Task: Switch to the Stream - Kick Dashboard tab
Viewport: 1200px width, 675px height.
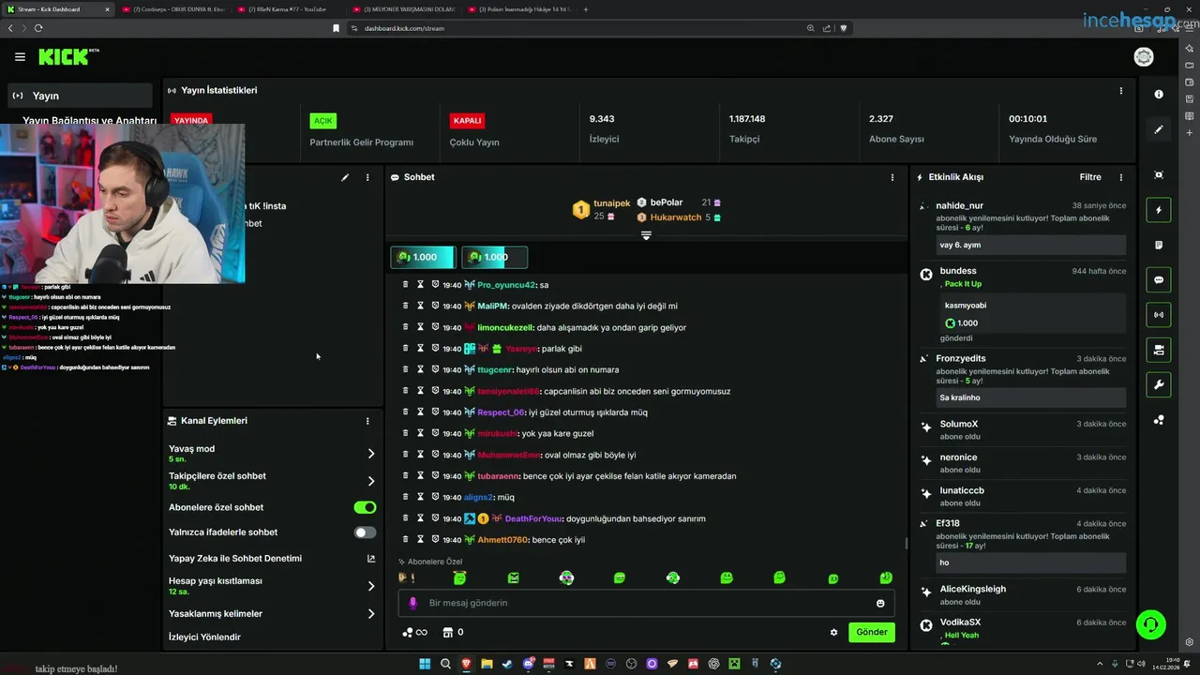Action: point(56,9)
